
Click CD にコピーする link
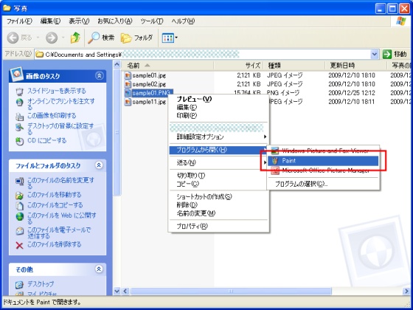[x=47, y=140]
